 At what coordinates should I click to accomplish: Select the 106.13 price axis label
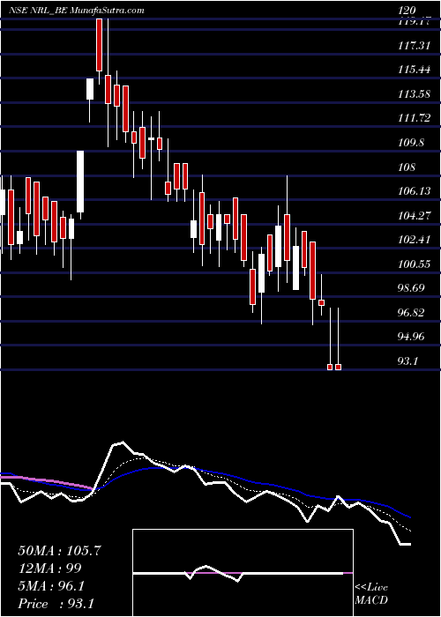coord(414,191)
